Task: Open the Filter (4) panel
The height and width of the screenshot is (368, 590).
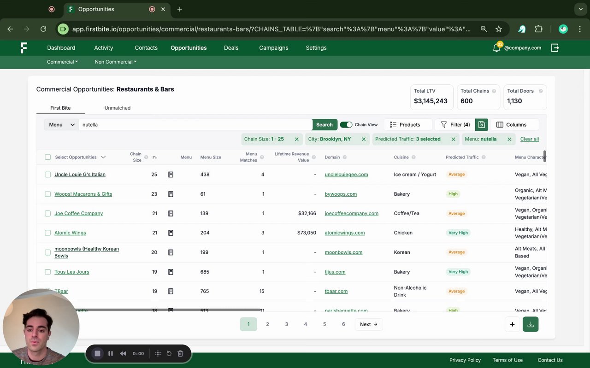Action: [455, 124]
